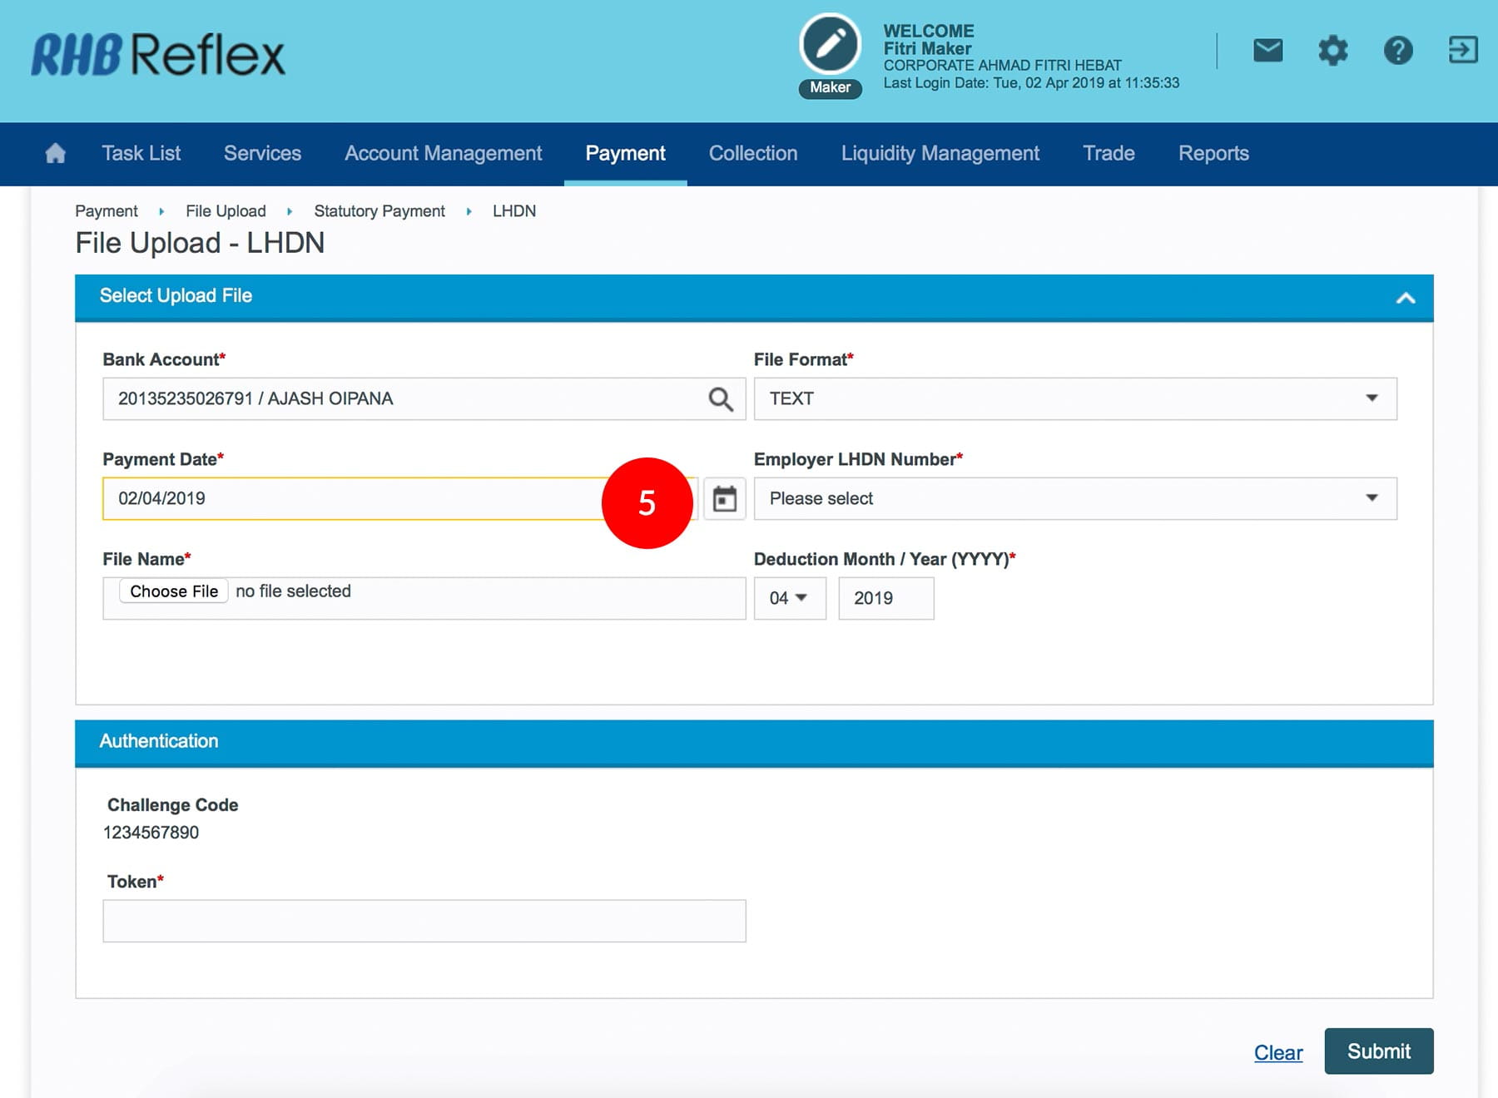Open the File Format dropdown
Image resolution: width=1498 pixels, height=1098 pixels.
pyautogui.click(x=1074, y=399)
